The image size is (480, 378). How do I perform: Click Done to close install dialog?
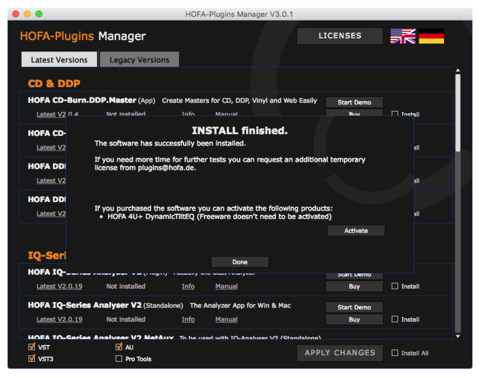pyautogui.click(x=239, y=262)
